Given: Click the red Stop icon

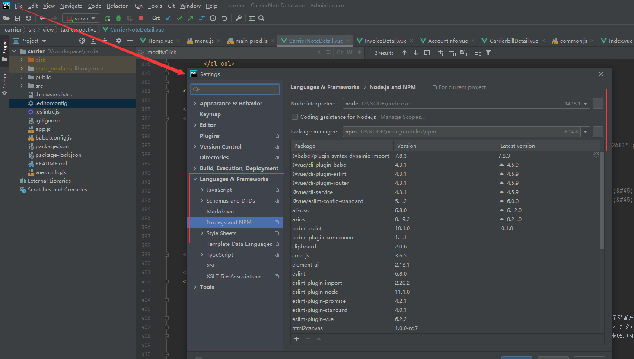Looking at the screenshot, I should [x=141, y=18].
